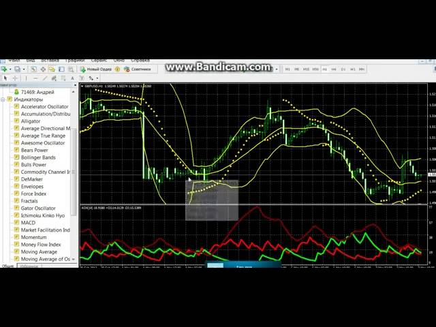Select the Fibonacci retracement tool
The image size is (436, 327).
[63, 78]
